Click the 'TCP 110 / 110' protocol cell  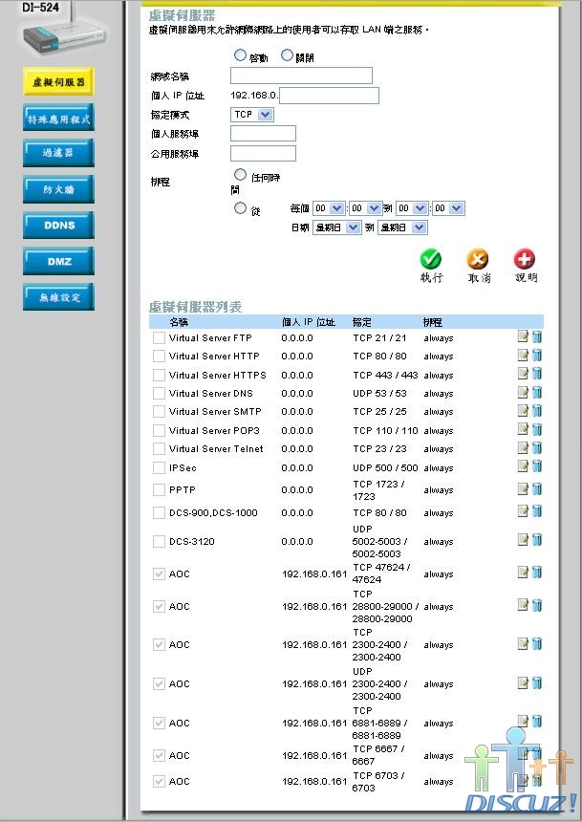(385, 430)
